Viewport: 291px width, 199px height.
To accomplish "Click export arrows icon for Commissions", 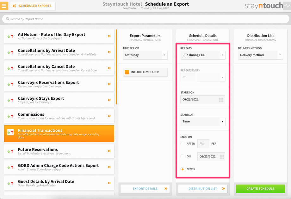I will [x=10, y=116].
